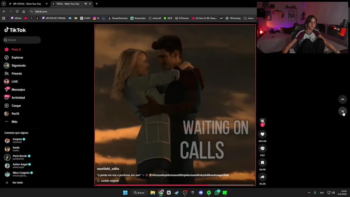Go to browser home page

click(24, 11)
